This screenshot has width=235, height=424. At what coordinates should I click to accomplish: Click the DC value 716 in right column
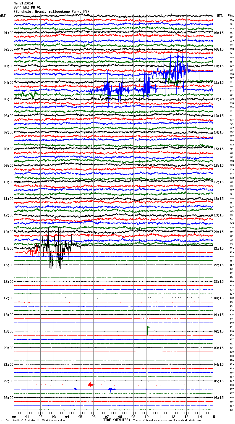click(x=231, y=141)
